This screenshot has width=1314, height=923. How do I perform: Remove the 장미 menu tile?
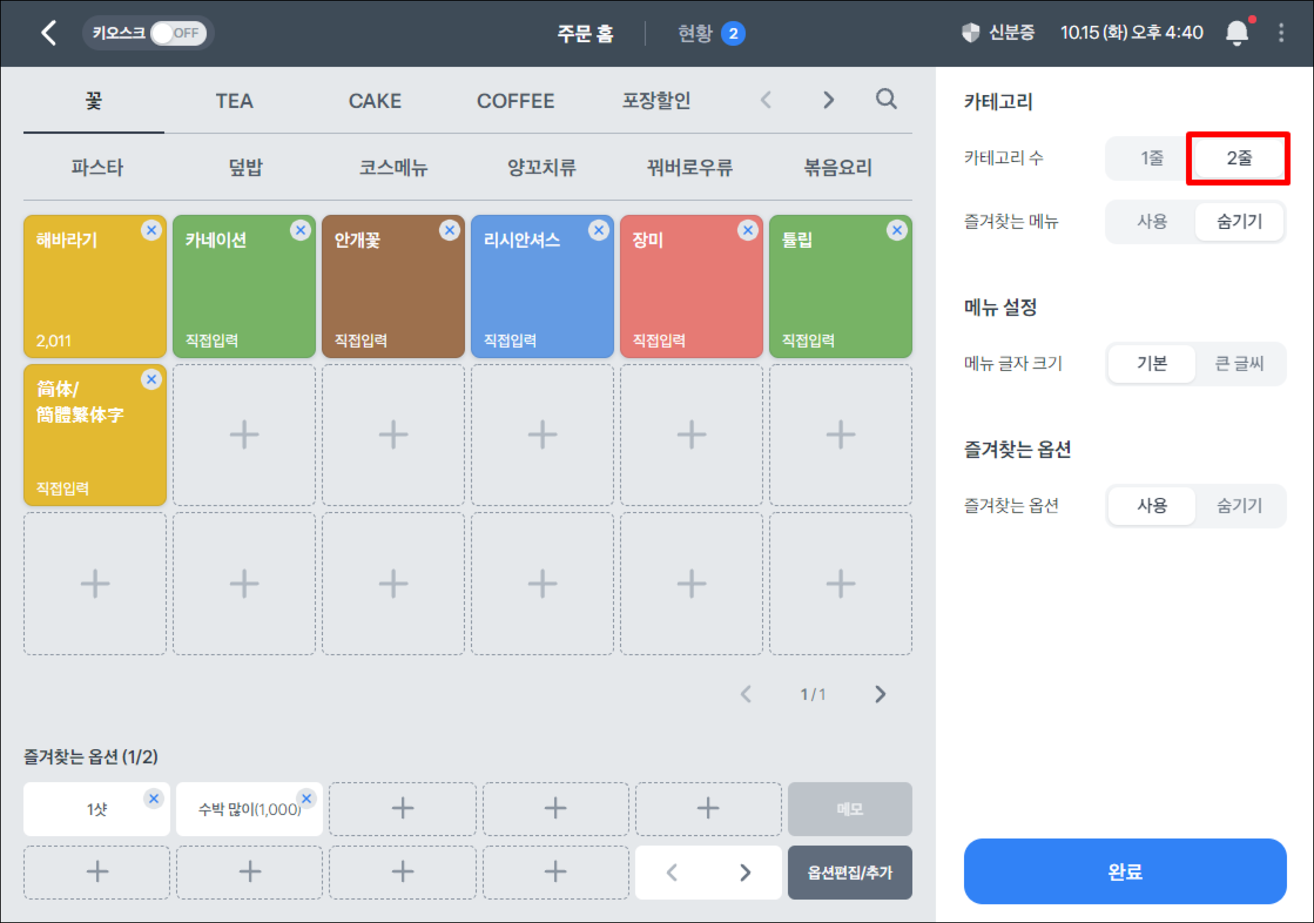(x=747, y=231)
